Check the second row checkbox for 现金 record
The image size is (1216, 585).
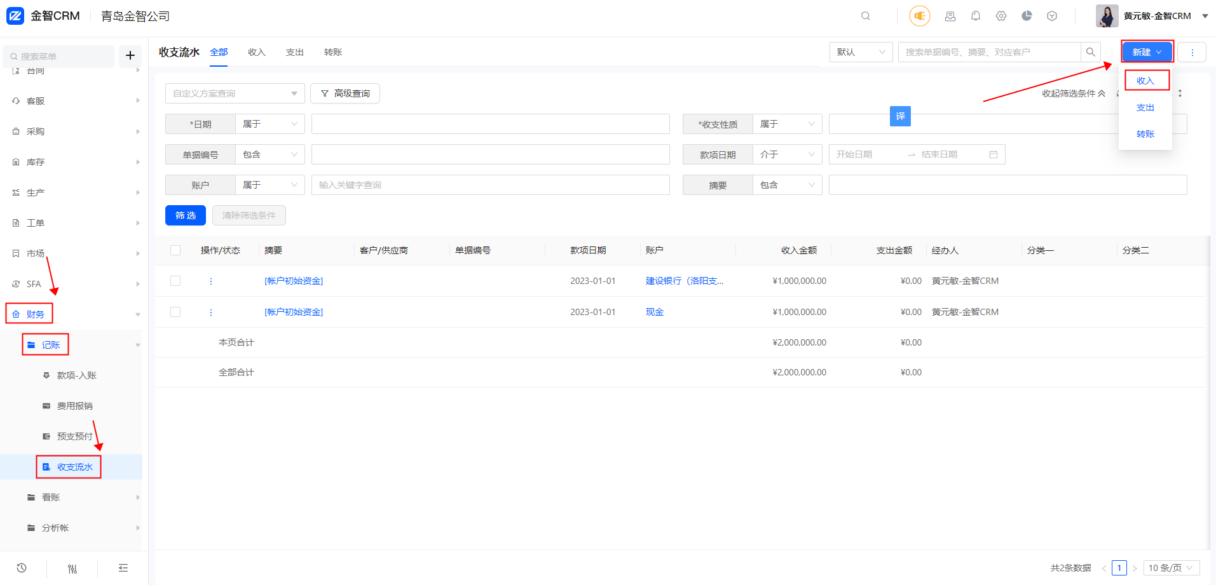pos(175,312)
